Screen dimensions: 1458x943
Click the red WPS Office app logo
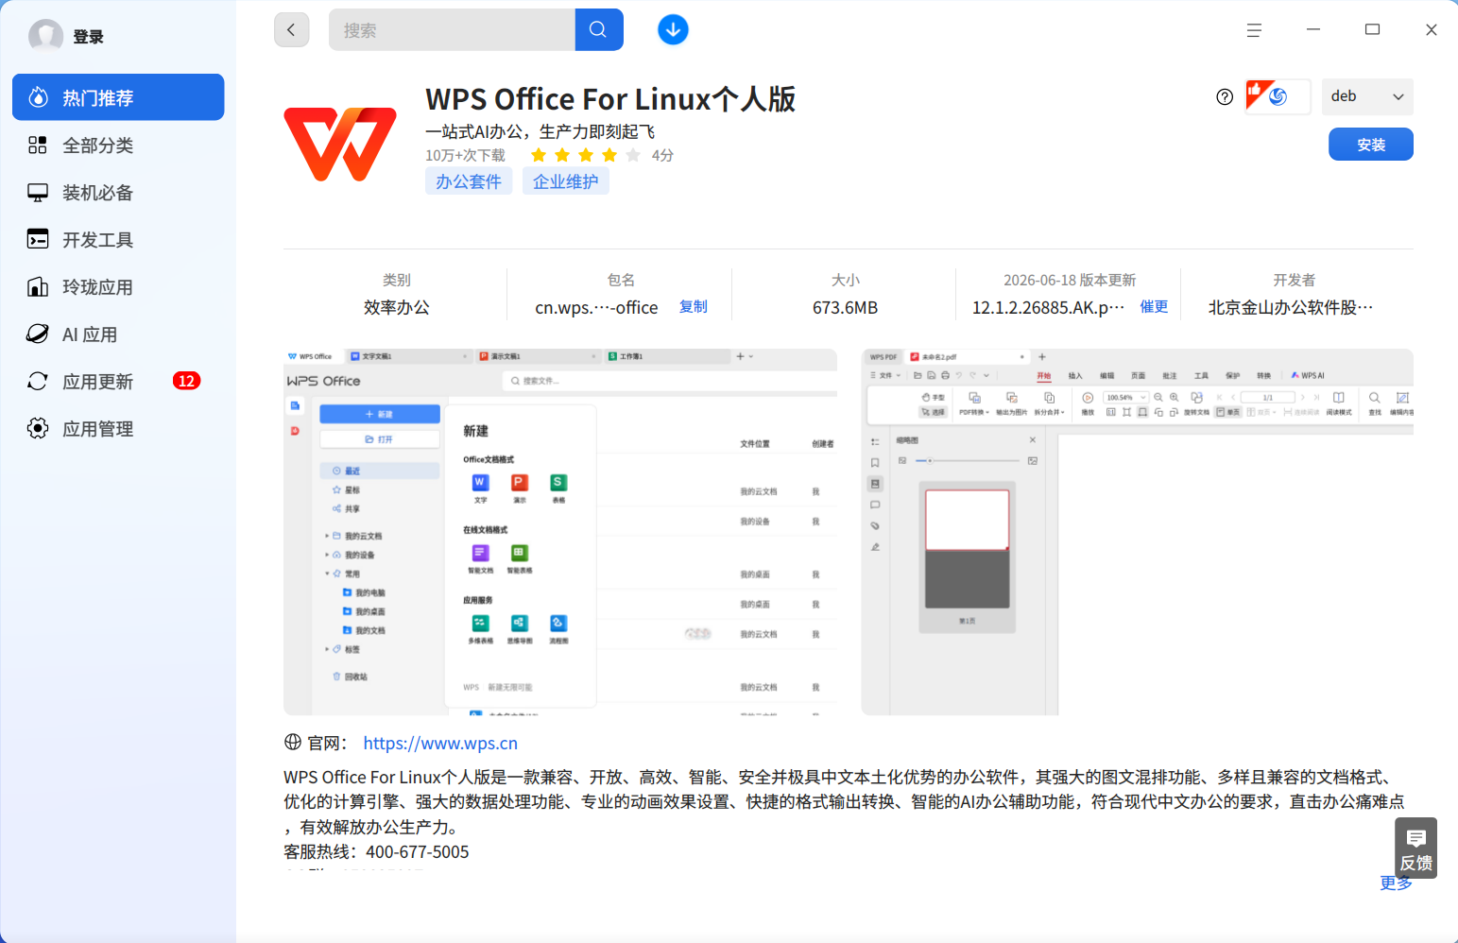coord(340,144)
